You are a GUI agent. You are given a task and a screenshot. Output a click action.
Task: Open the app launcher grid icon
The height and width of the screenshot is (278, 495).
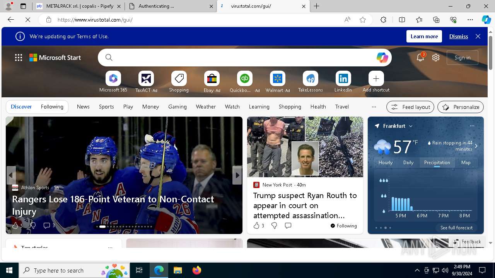(x=19, y=58)
